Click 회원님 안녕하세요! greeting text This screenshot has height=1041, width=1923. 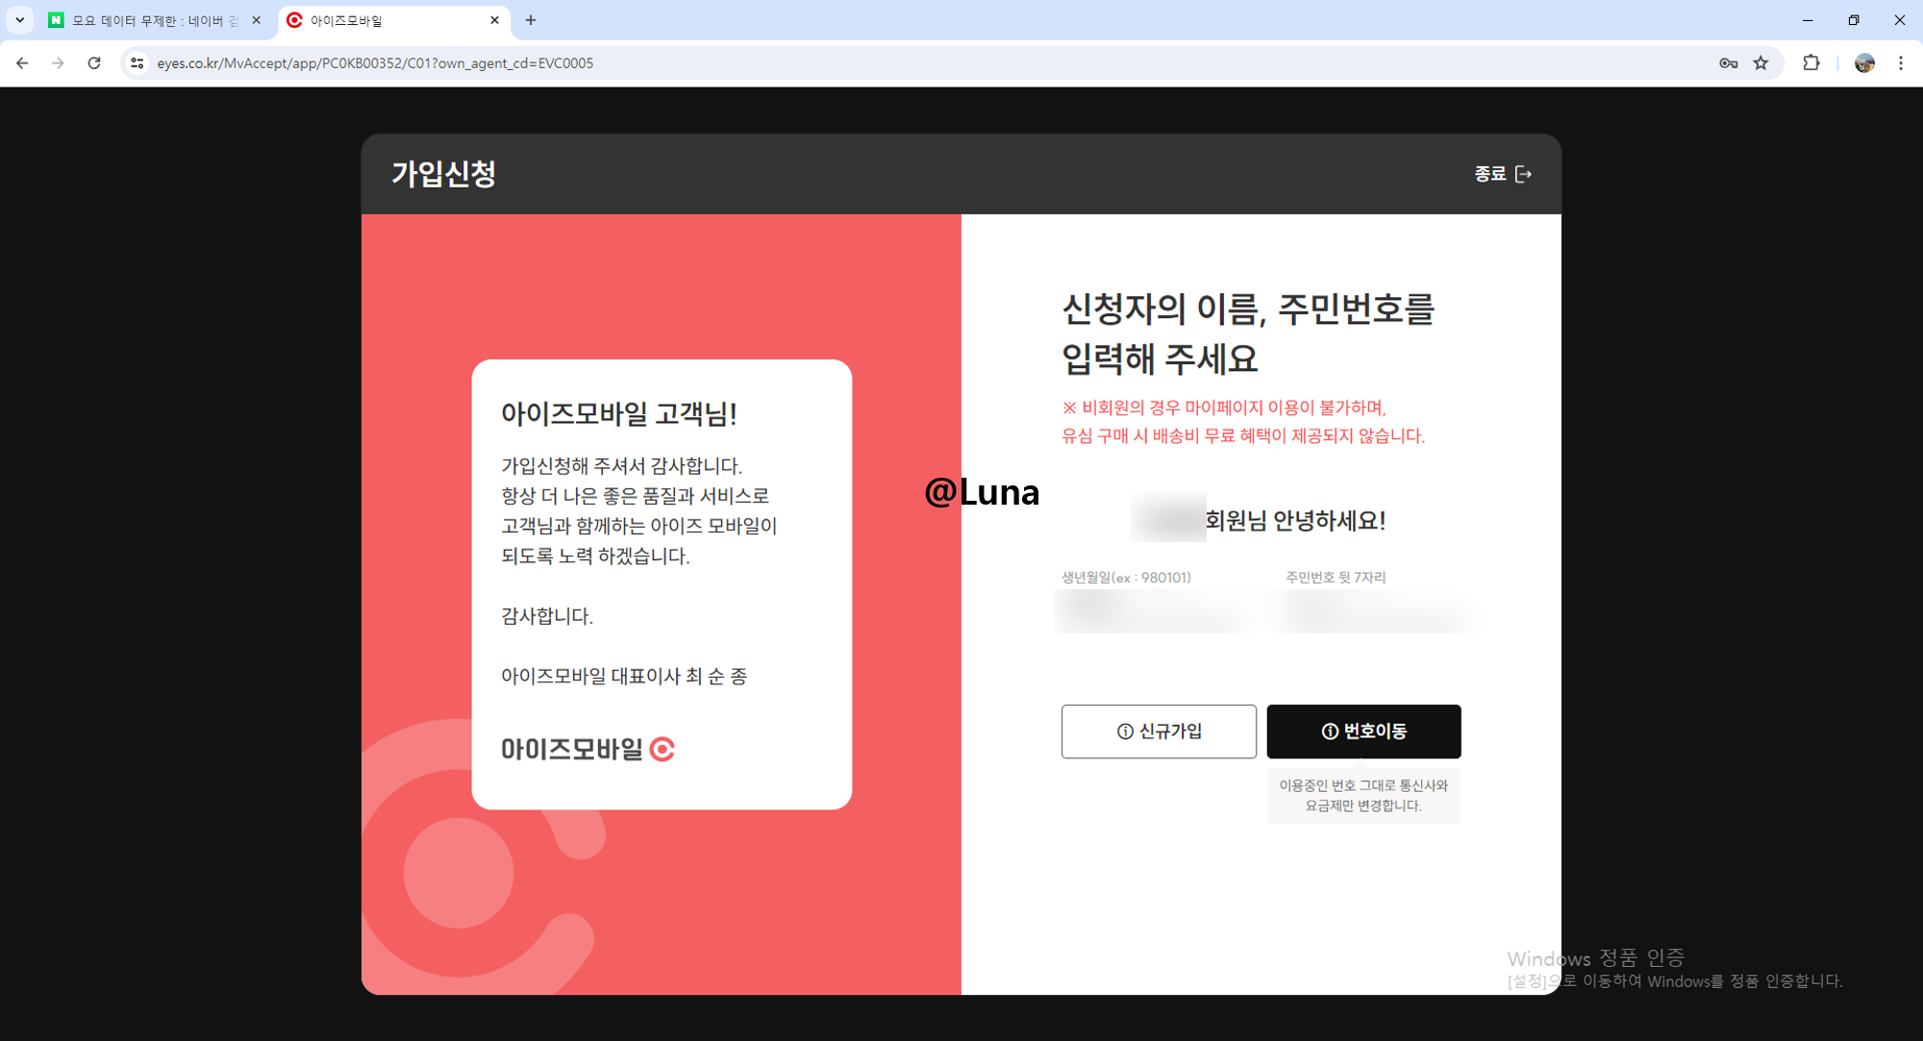pos(1295,521)
